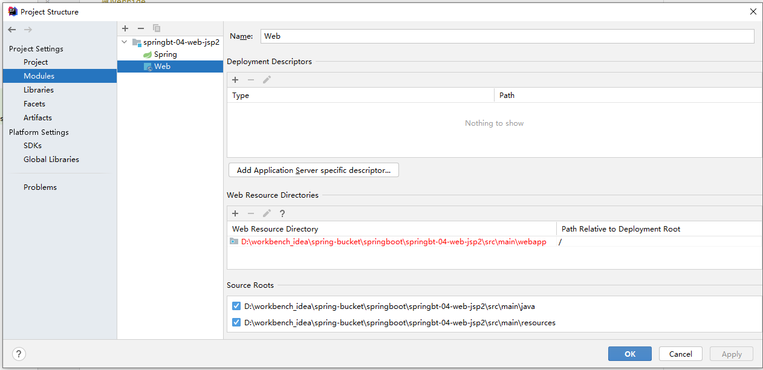Copy the selected module with copy icon
The image size is (763, 370).
click(x=157, y=28)
